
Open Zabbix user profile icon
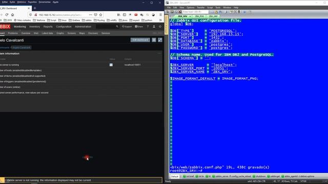coord(154,27)
